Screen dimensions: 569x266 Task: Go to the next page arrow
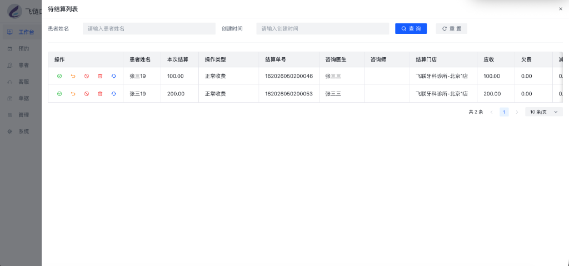517,112
